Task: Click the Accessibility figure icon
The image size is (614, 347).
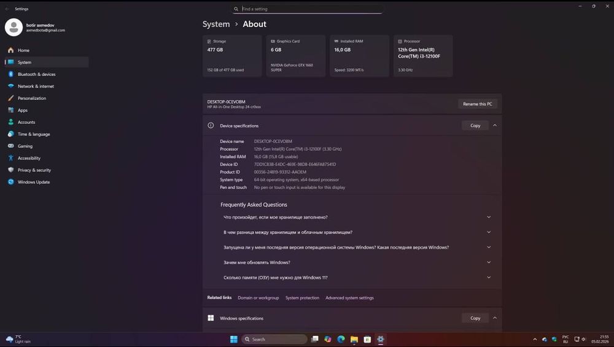Action: point(11,158)
